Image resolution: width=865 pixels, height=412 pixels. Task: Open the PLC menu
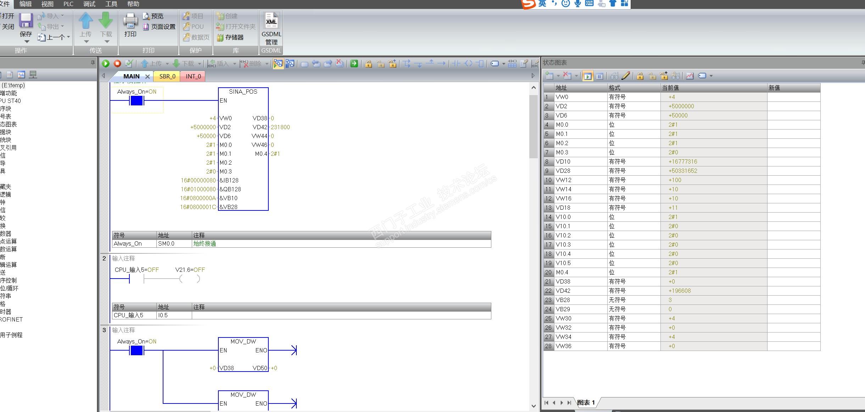tap(68, 4)
